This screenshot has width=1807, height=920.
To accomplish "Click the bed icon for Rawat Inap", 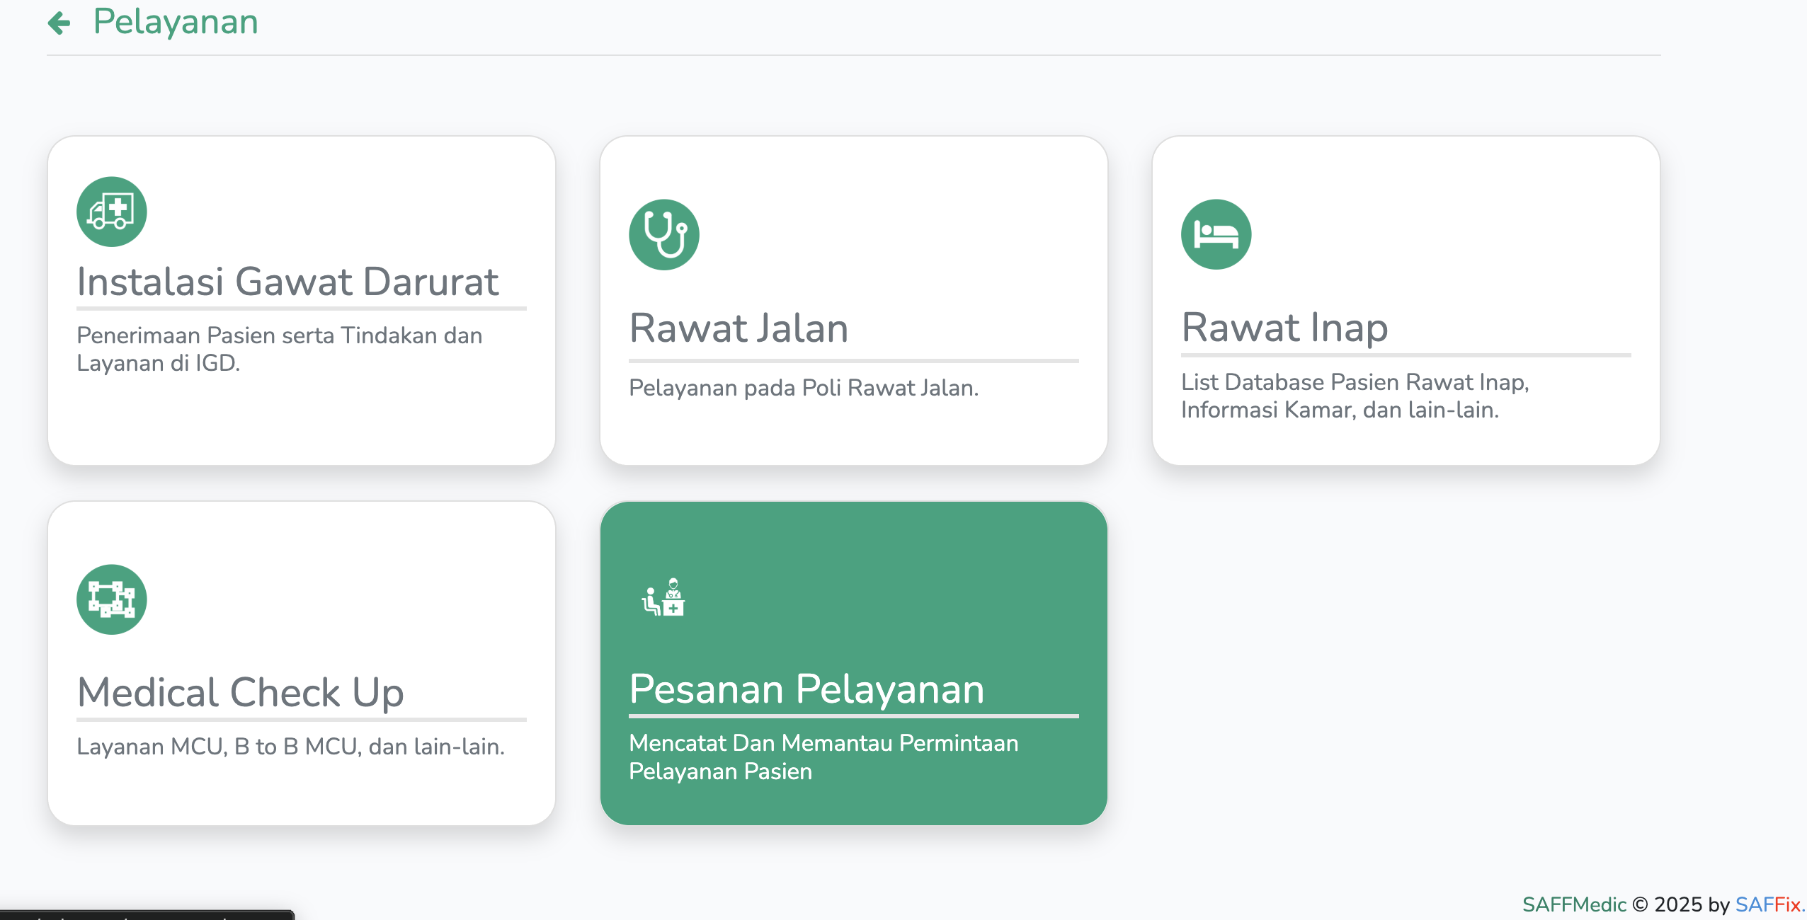I will point(1216,234).
